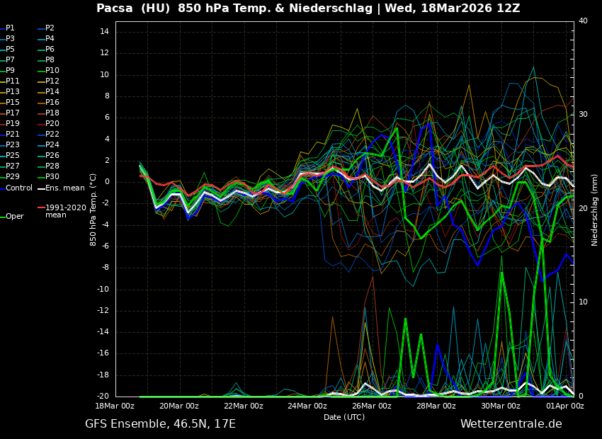Image resolution: width=602 pixels, height=439 pixels.
Task: Click the Control run legend entry
Action: click(x=18, y=188)
